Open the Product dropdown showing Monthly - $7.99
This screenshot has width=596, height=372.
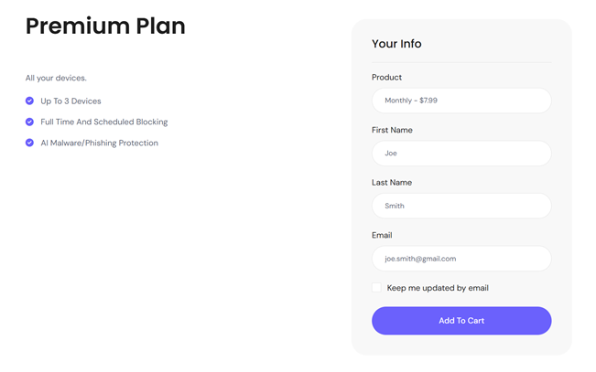point(461,101)
